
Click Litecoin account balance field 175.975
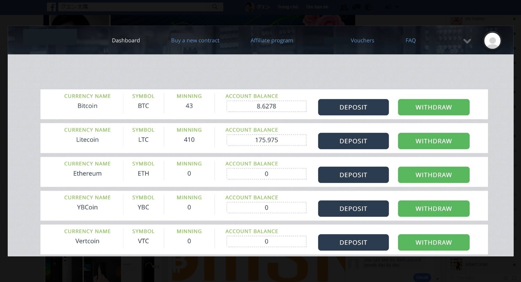(x=267, y=140)
